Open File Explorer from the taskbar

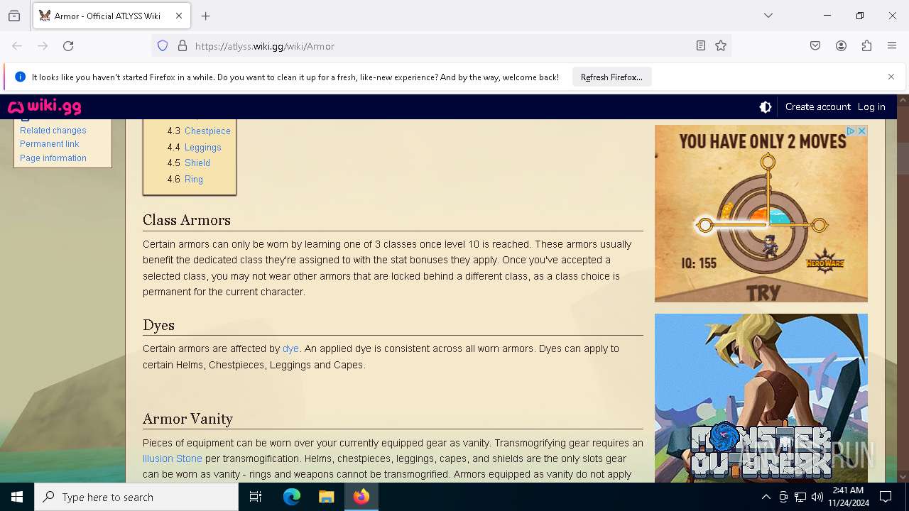[326, 497]
